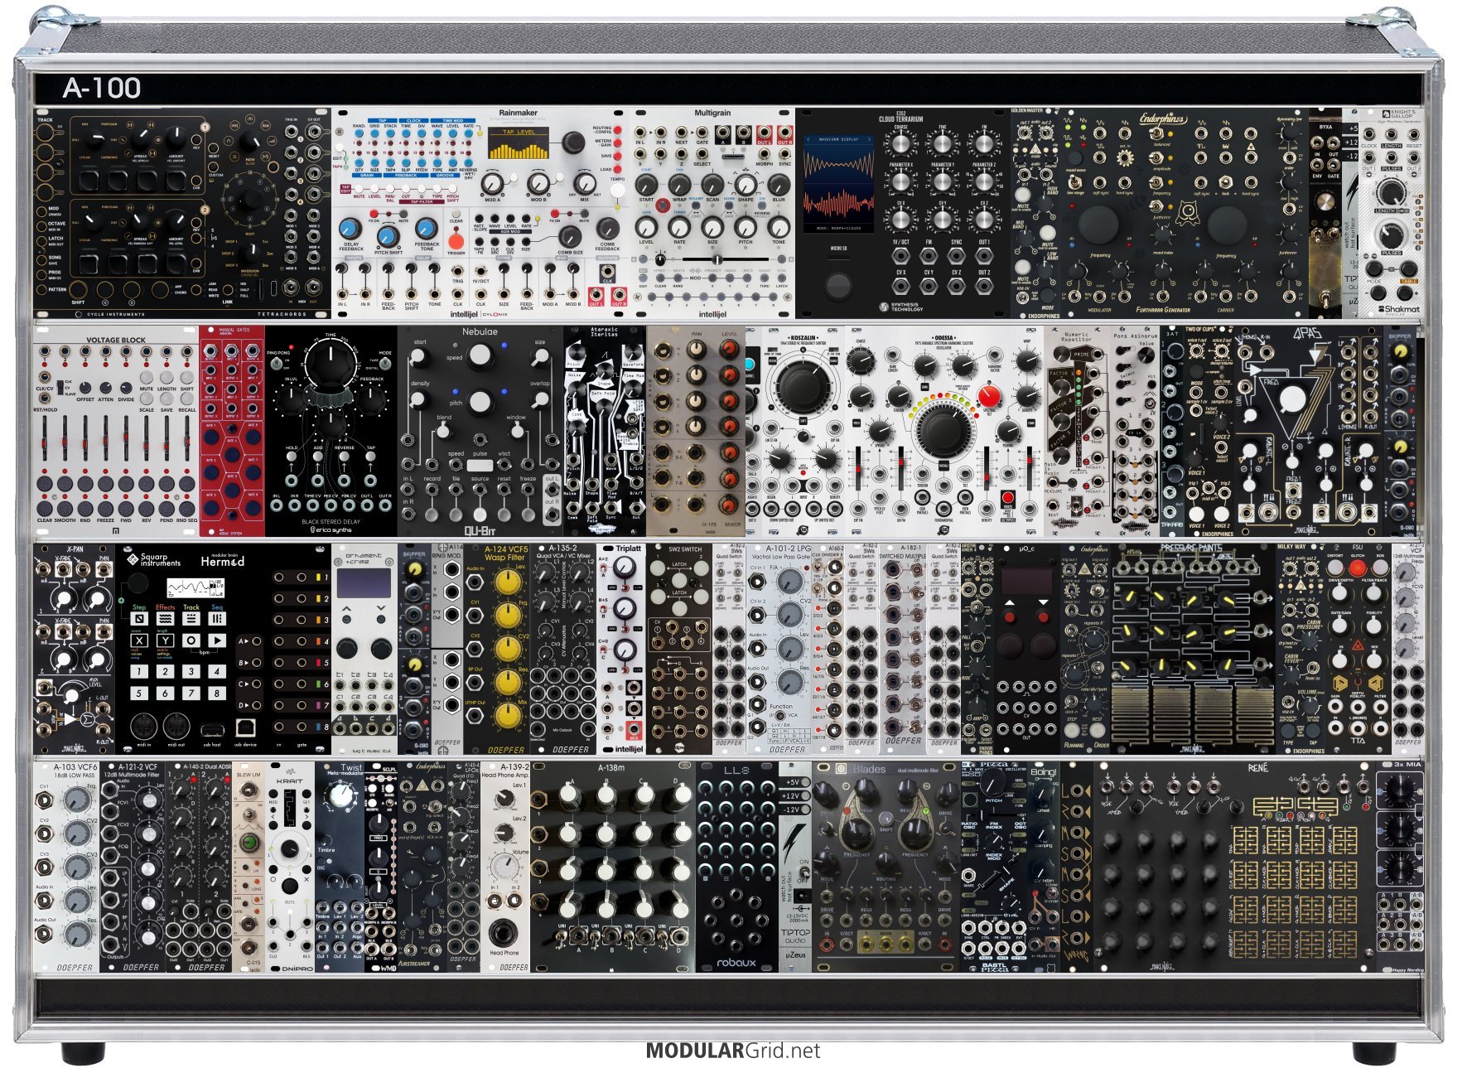Click the Voltage Block fader above CLEAR
Screen dimensions: 1467x1068
45,439
